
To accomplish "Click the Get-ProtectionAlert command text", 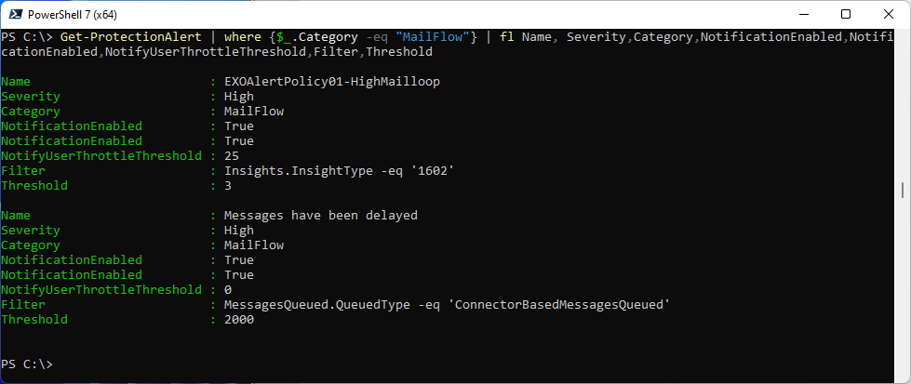I will click(130, 37).
